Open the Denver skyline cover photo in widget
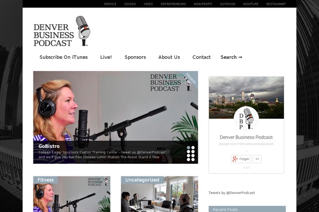 point(246,98)
